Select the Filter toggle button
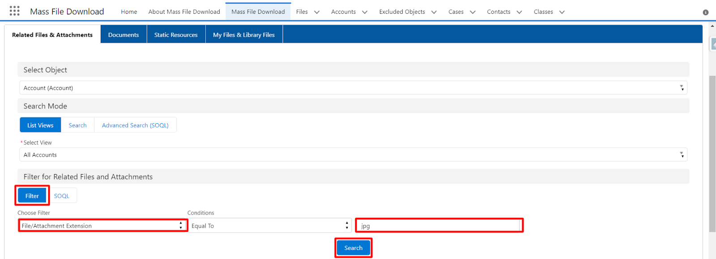This screenshot has height=259, width=716. [32, 196]
